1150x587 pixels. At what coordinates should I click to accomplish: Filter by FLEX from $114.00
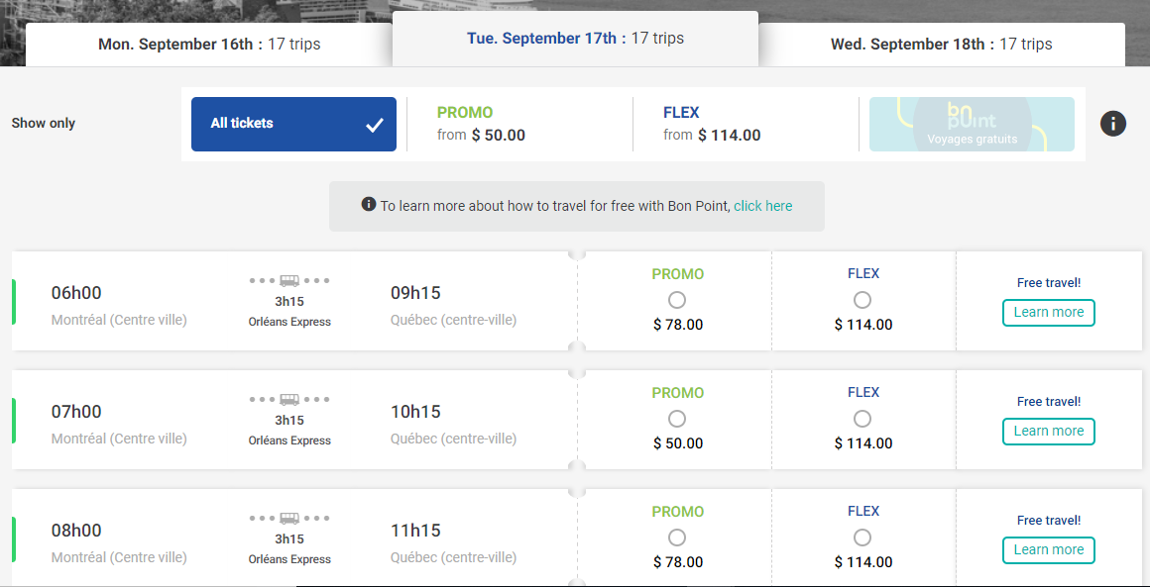click(x=746, y=125)
